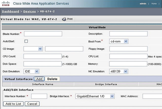Focus the Memory field
Viewport: 162px width, 109px height.
(128, 64)
